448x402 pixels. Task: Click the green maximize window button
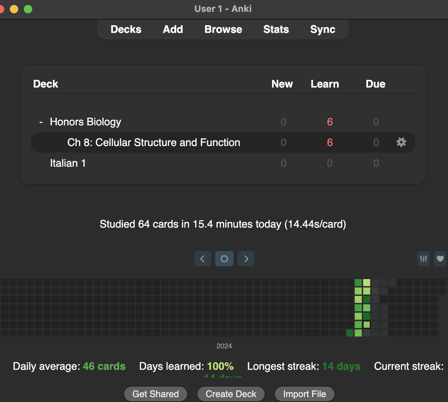[x=28, y=9]
